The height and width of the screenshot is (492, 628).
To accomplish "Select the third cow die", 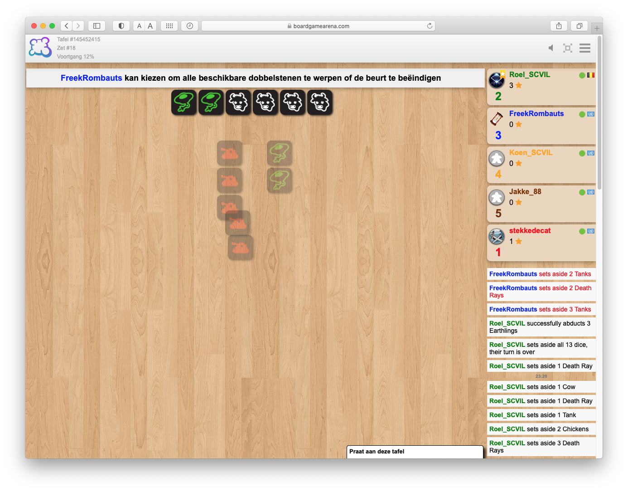I will [293, 102].
